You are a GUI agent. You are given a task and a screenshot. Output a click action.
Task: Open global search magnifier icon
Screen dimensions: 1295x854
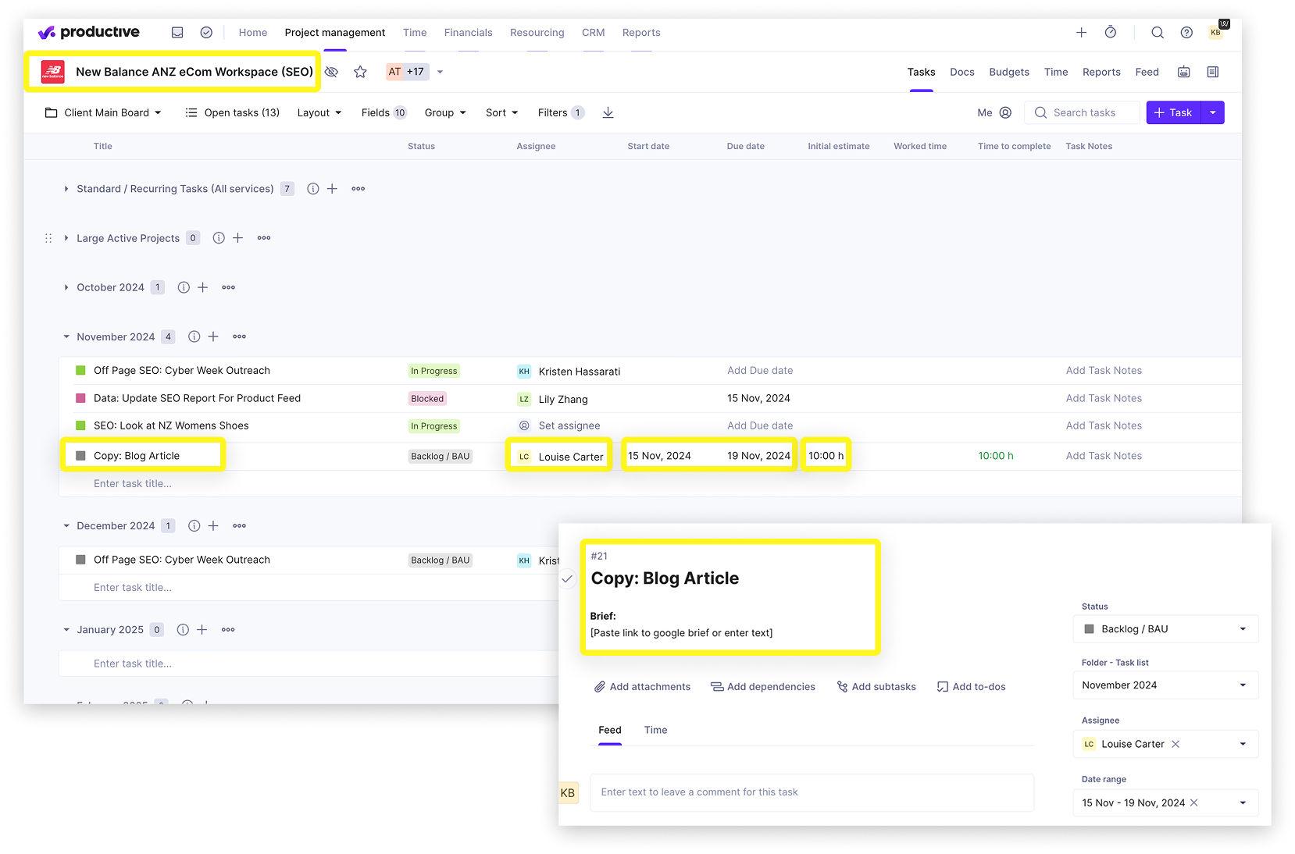click(1158, 32)
